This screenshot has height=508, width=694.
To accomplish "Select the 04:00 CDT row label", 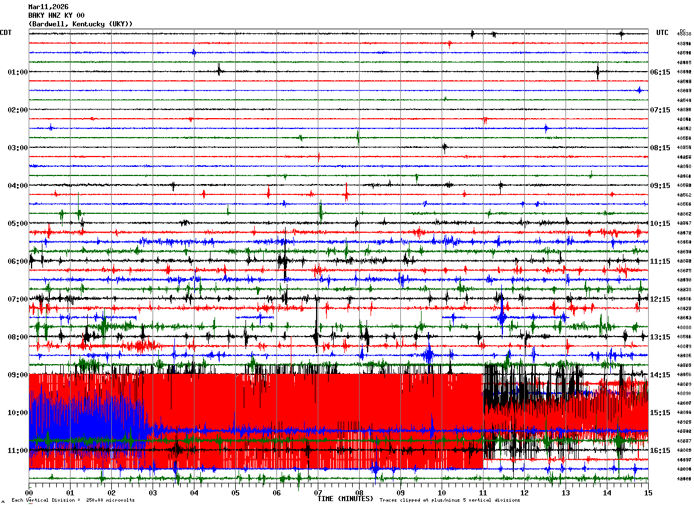I will click(x=18, y=186).
